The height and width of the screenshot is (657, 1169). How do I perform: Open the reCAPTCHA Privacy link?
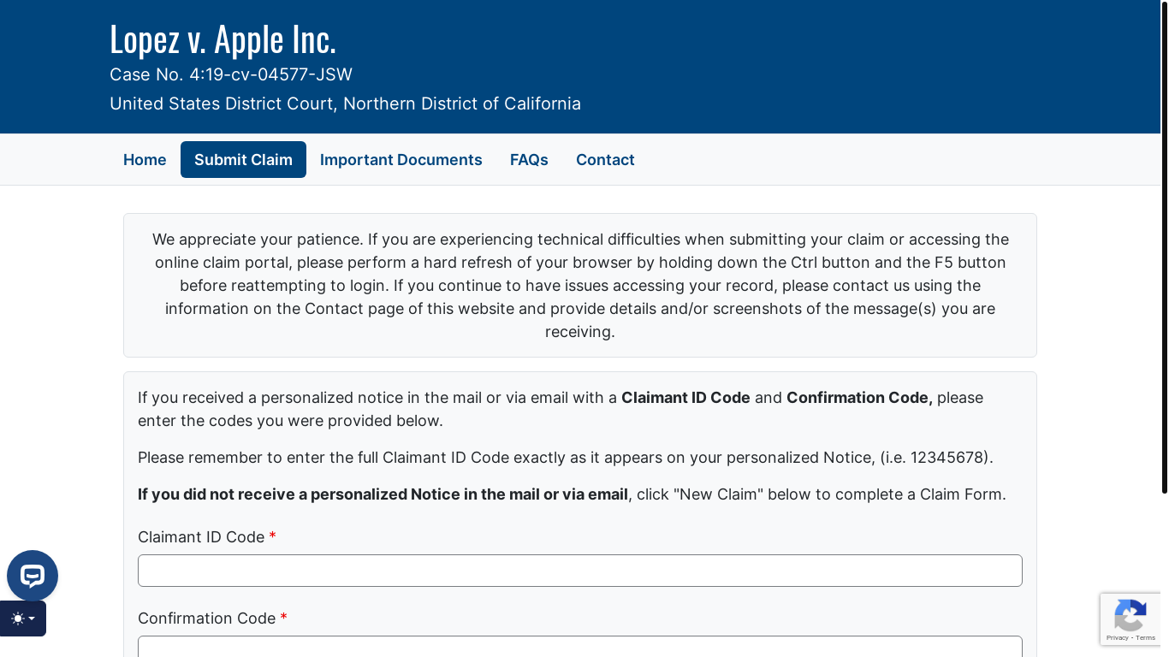[1117, 638]
